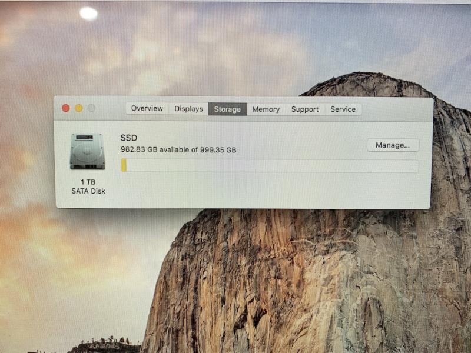The width and height of the screenshot is (471, 353).
Task: Go to the Memory tab
Action: point(266,109)
